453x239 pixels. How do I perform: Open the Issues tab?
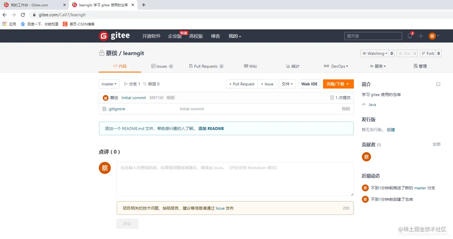pyautogui.click(x=162, y=66)
